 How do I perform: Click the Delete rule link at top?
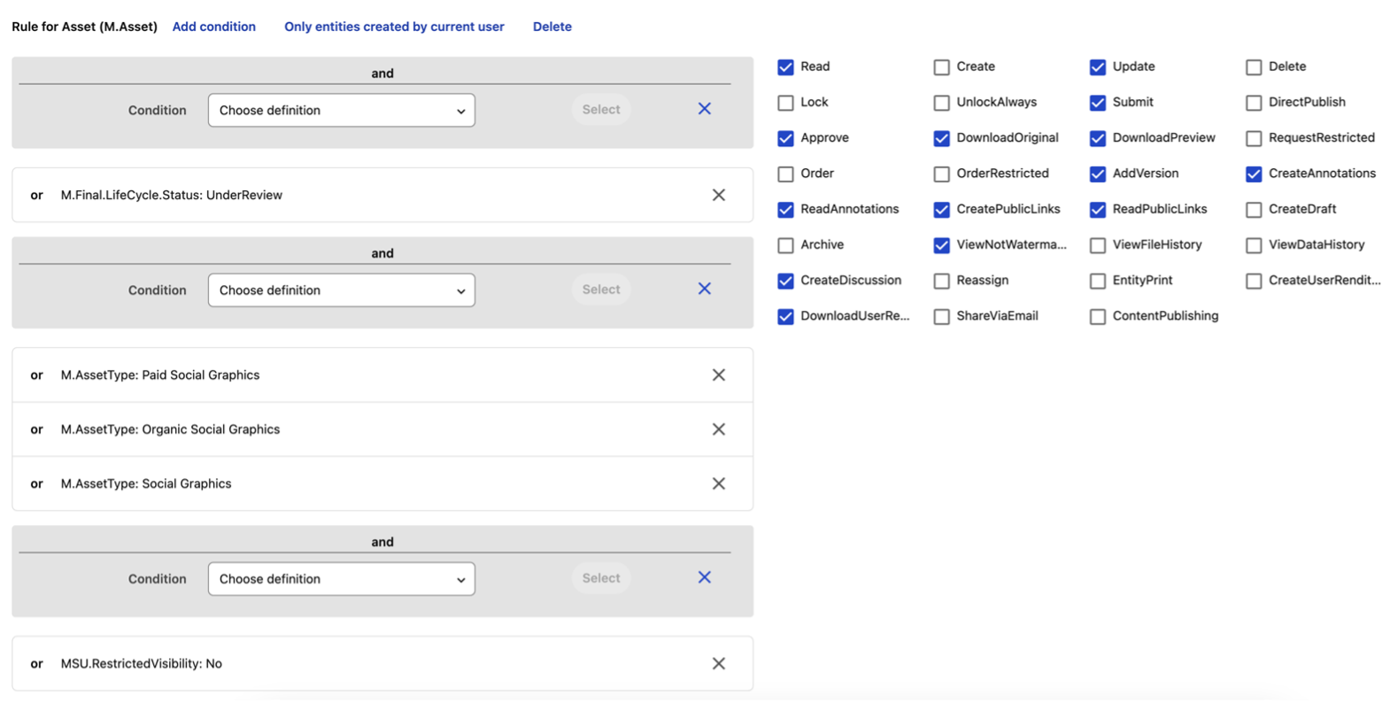coord(552,27)
